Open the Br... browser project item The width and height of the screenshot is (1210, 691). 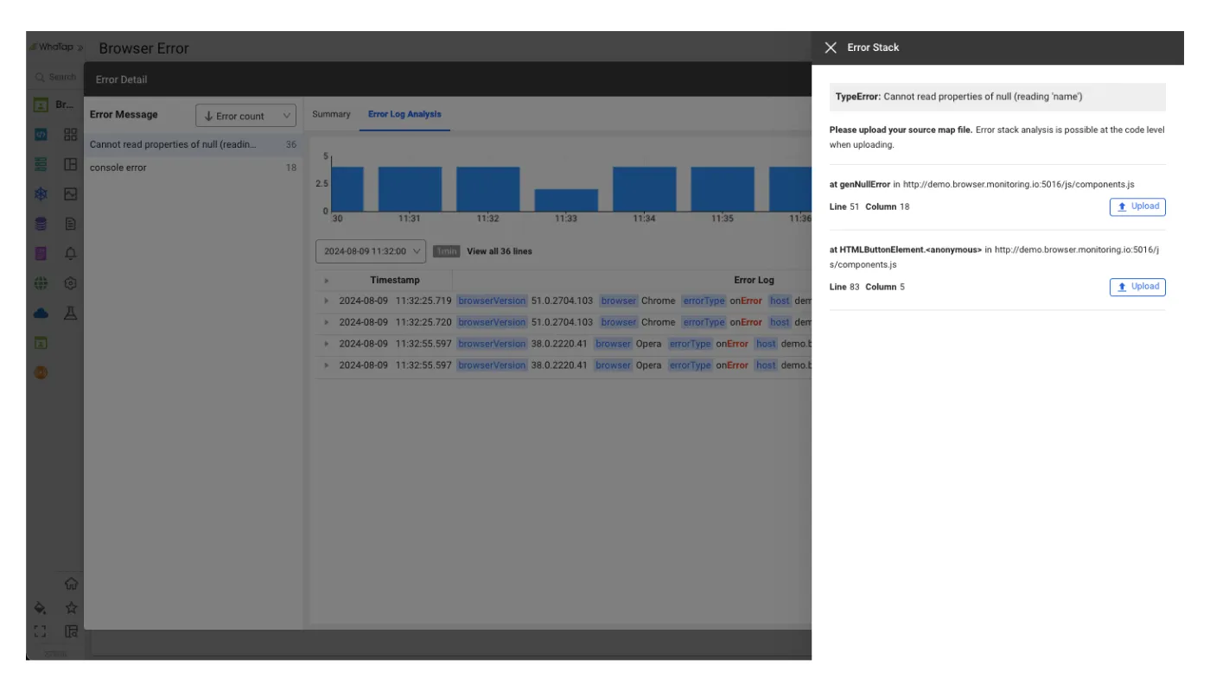click(x=54, y=105)
